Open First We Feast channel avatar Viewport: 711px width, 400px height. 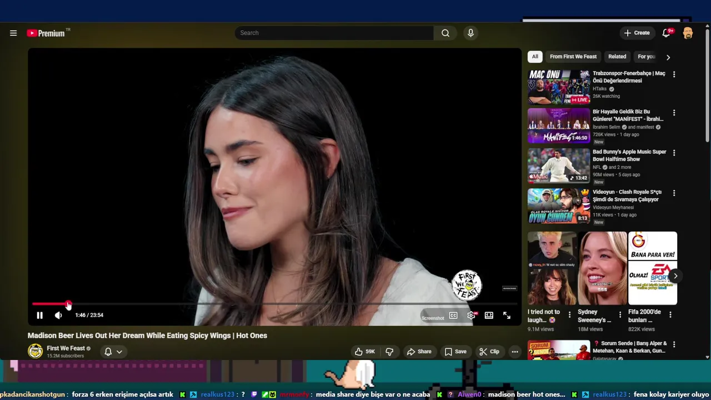click(35, 351)
